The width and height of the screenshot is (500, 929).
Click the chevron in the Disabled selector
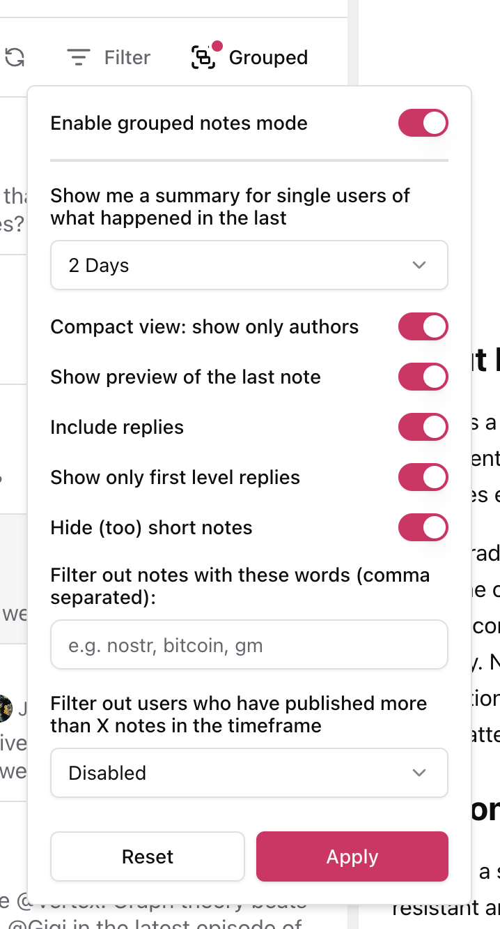[x=419, y=773]
